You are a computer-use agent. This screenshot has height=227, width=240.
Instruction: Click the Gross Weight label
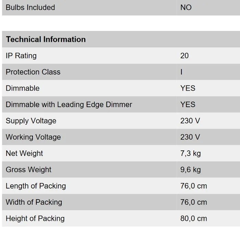(28, 170)
